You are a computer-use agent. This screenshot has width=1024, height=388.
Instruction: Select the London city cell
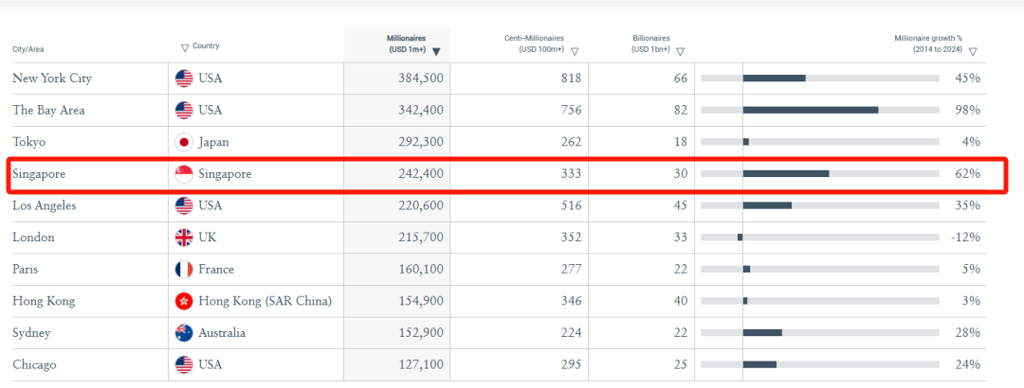coord(33,238)
